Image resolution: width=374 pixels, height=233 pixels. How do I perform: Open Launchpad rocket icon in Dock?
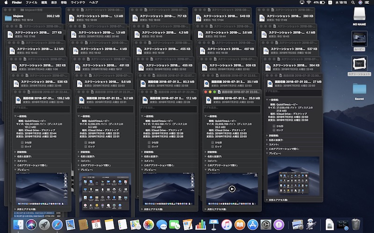[44, 225]
